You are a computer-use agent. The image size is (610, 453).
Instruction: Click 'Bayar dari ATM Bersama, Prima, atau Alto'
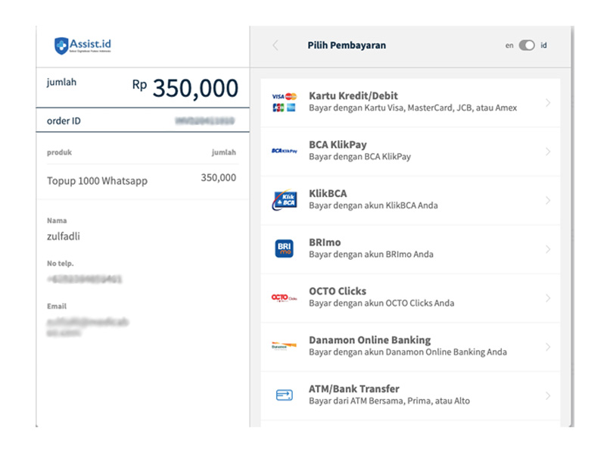pos(390,401)
